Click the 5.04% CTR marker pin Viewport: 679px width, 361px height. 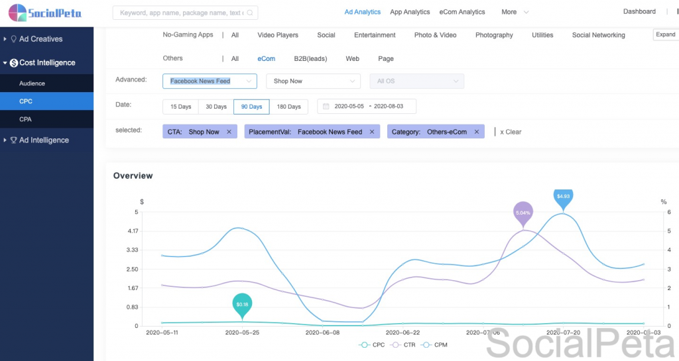[x=523, y=213]
